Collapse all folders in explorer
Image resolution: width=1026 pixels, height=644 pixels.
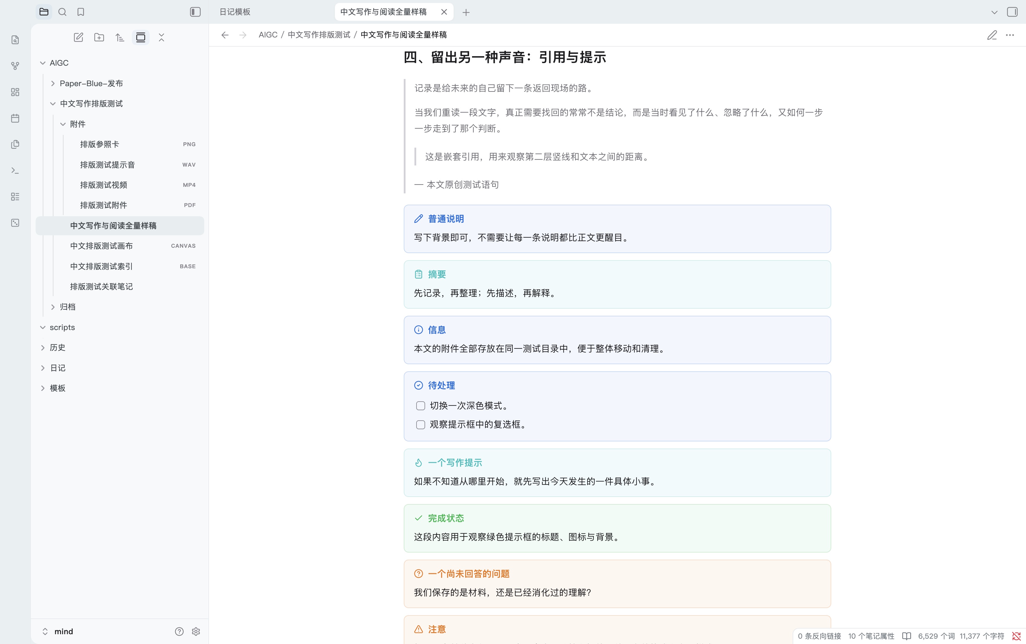tap(161, 37)
